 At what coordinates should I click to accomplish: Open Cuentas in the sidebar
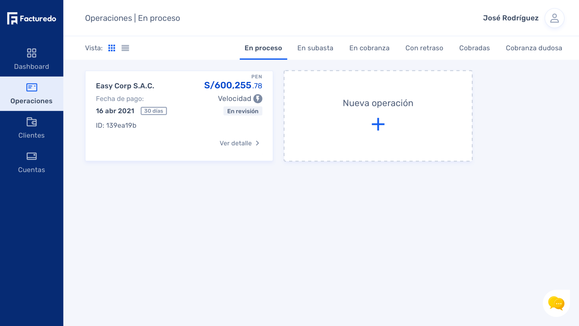[x=32, y=162]
